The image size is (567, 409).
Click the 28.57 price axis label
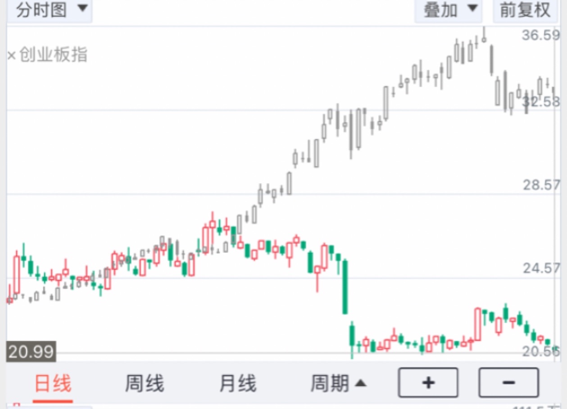click(x=541, y=185)
